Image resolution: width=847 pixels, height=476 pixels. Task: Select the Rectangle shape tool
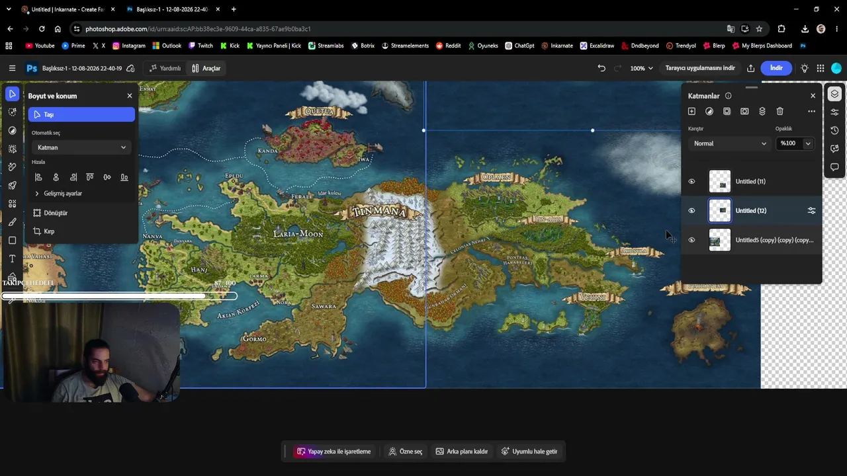12,241
